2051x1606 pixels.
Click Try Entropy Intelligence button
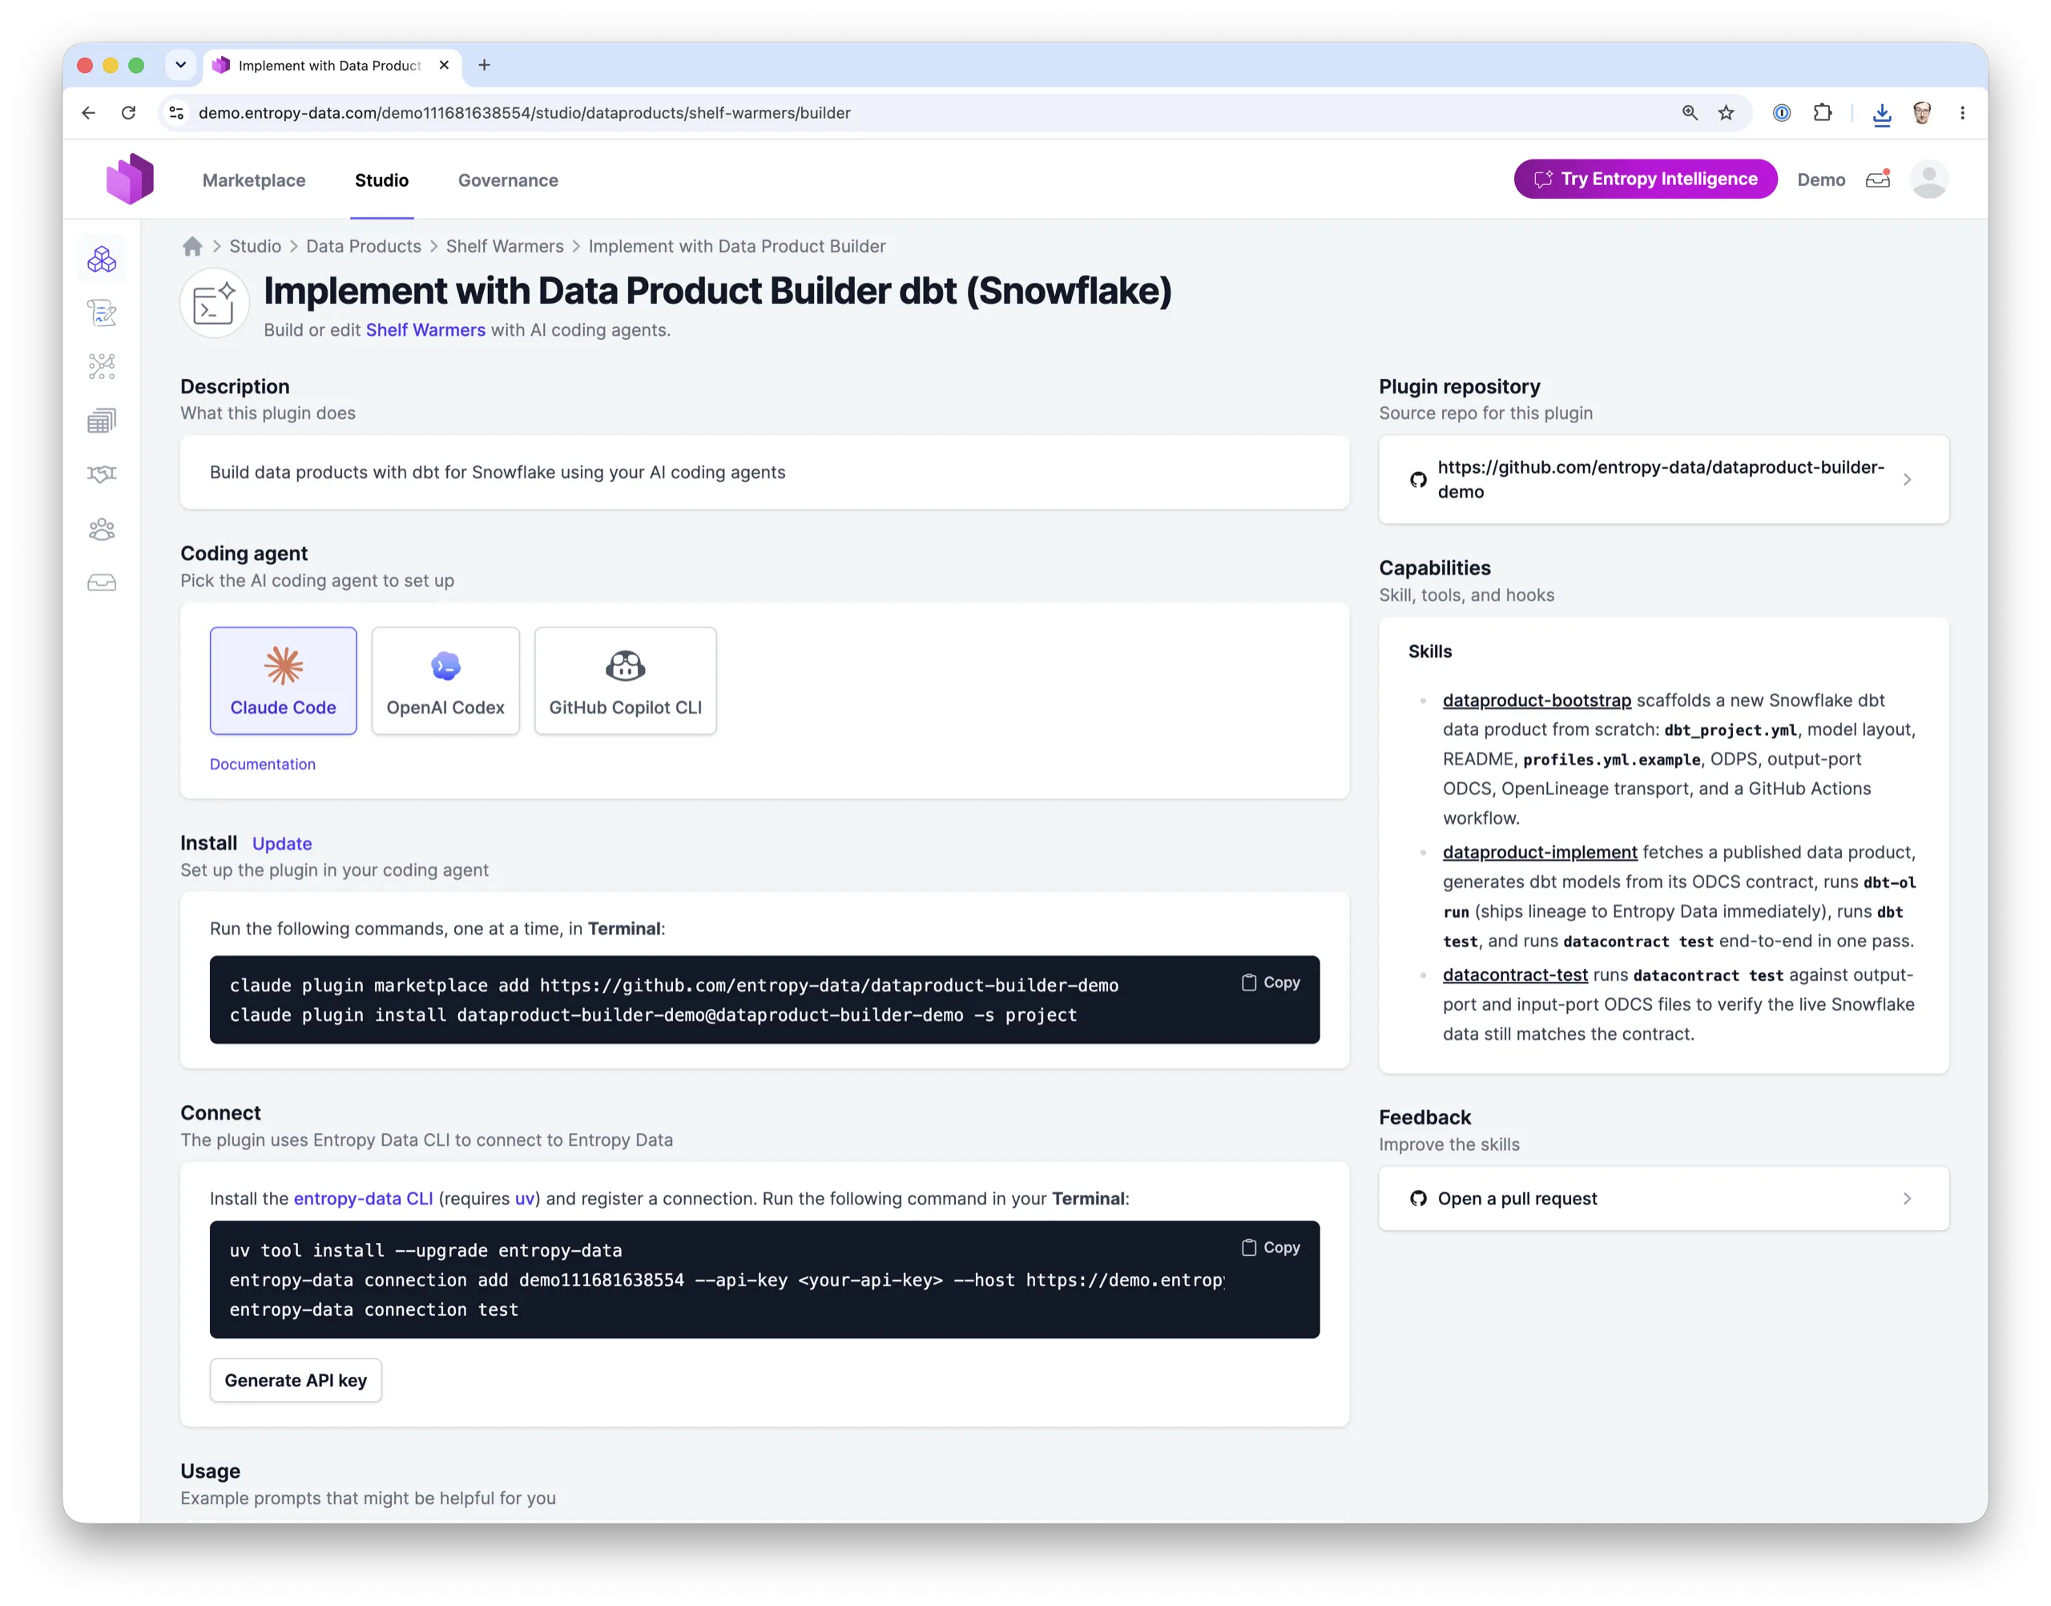(1646, 179)
